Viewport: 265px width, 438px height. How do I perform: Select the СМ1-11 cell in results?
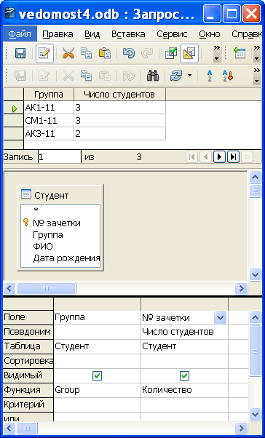49,121
